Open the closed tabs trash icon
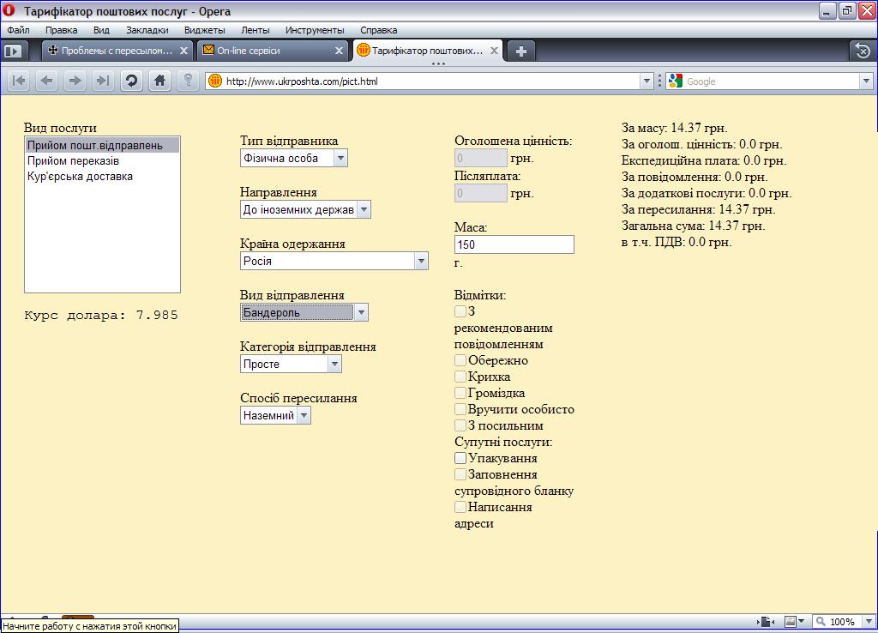This screenshot has width=878, height=633. (862, 51)
